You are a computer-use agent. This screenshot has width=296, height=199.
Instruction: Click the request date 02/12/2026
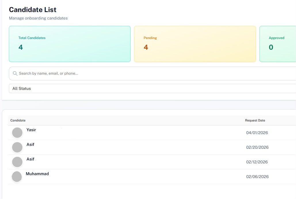[x=257, y=162]
